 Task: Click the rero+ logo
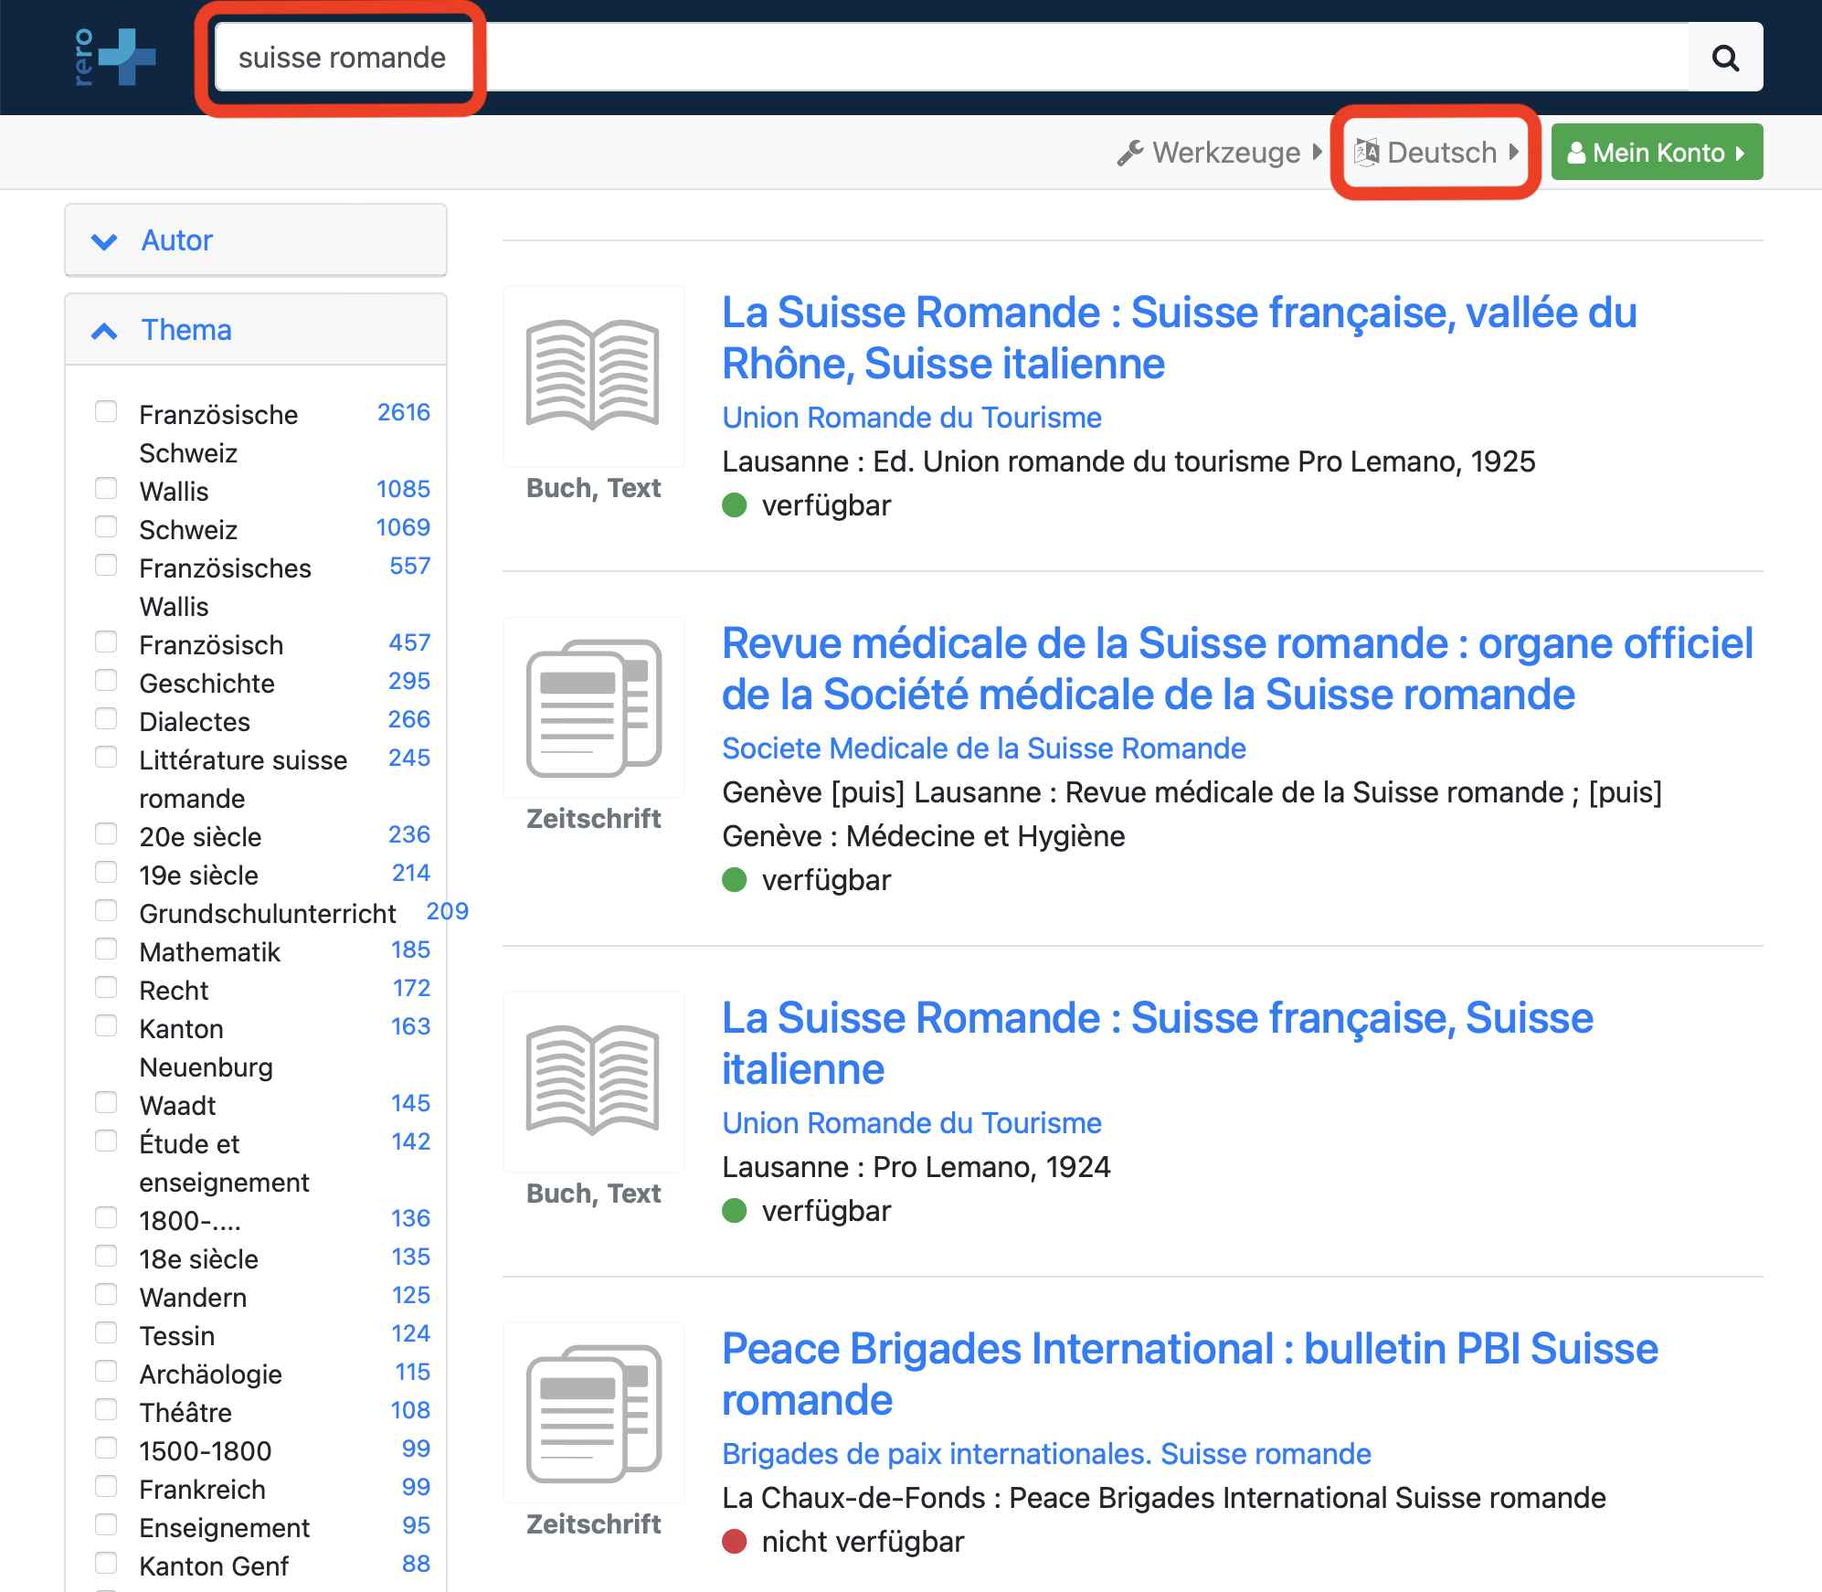pyautogui.click(x=115, y=57)
